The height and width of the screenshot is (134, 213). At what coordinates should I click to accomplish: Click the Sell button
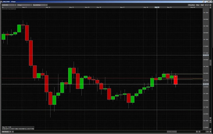202,5
